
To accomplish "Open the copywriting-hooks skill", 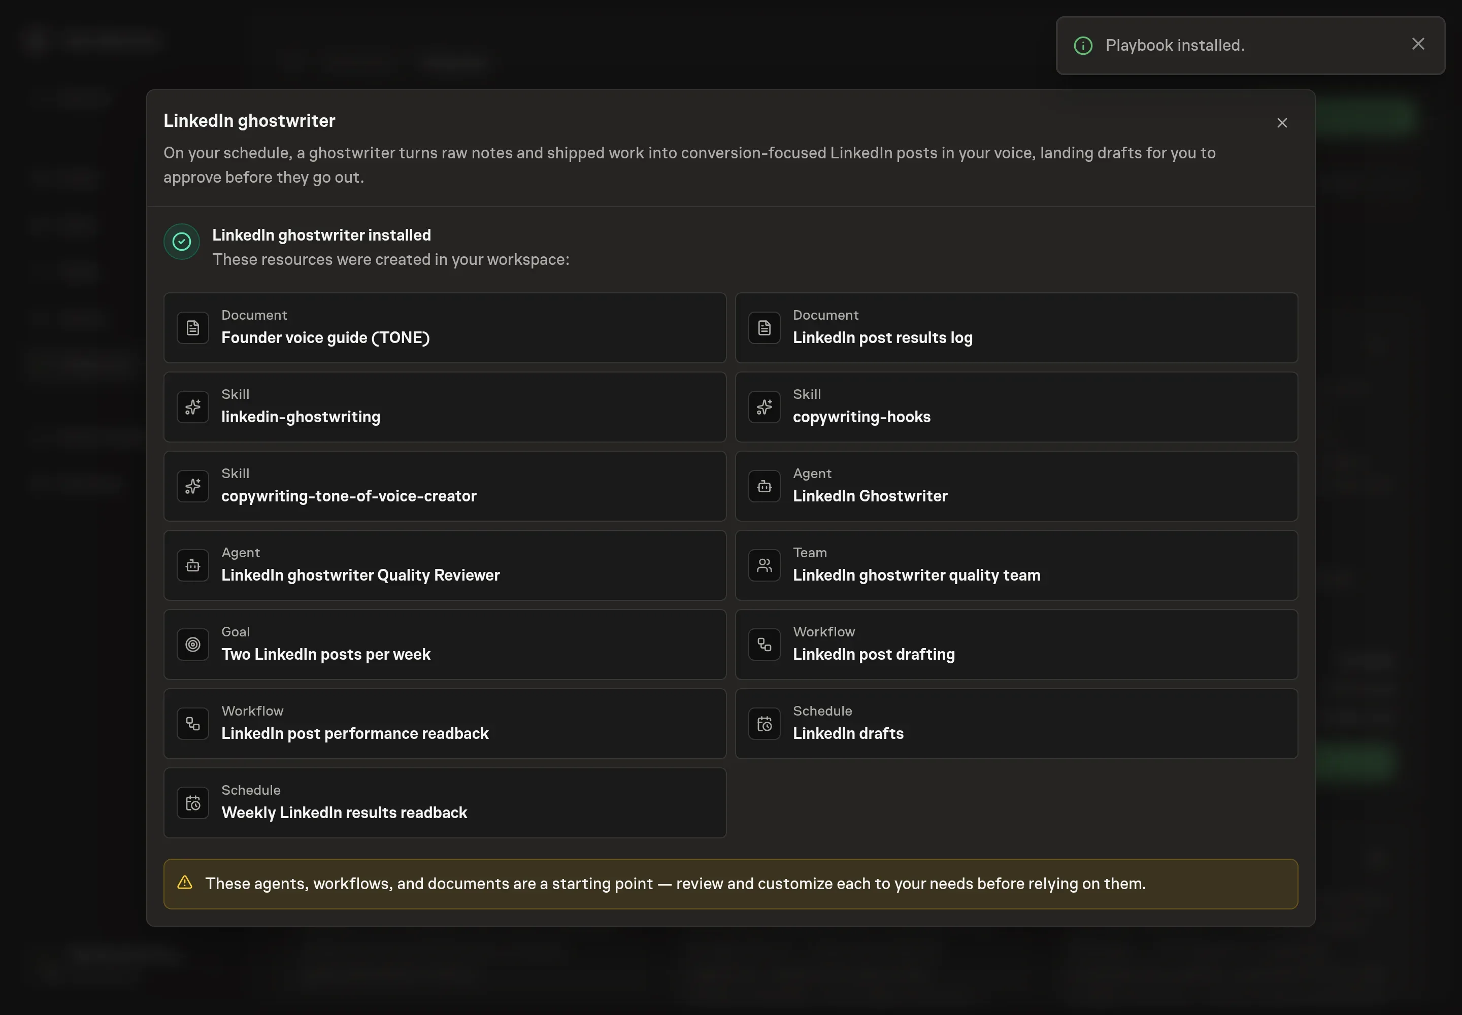I will [1016, 407].
